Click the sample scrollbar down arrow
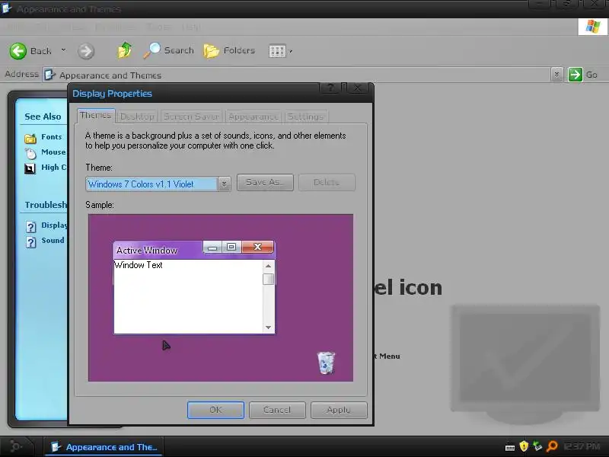The image size is (609, 457). (268, 328)
